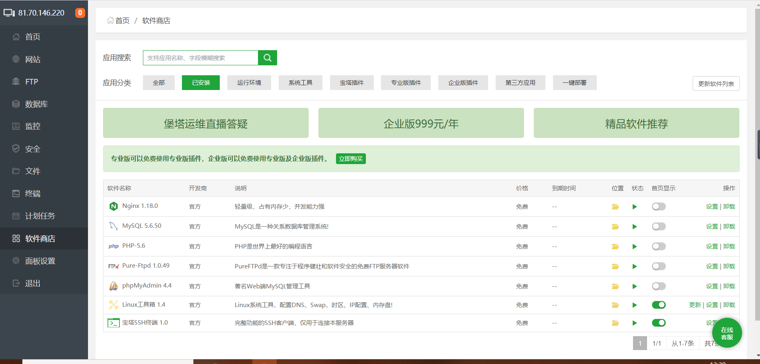
Task: Open FTP in the sidebar
Action: coord(44,82)
